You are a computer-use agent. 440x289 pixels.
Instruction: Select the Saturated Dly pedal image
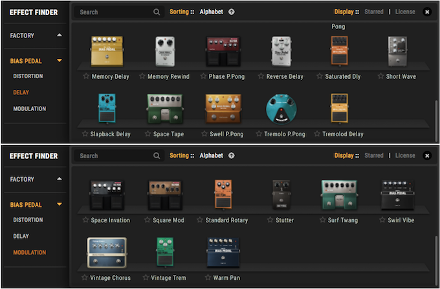click(x=339, y=50)
